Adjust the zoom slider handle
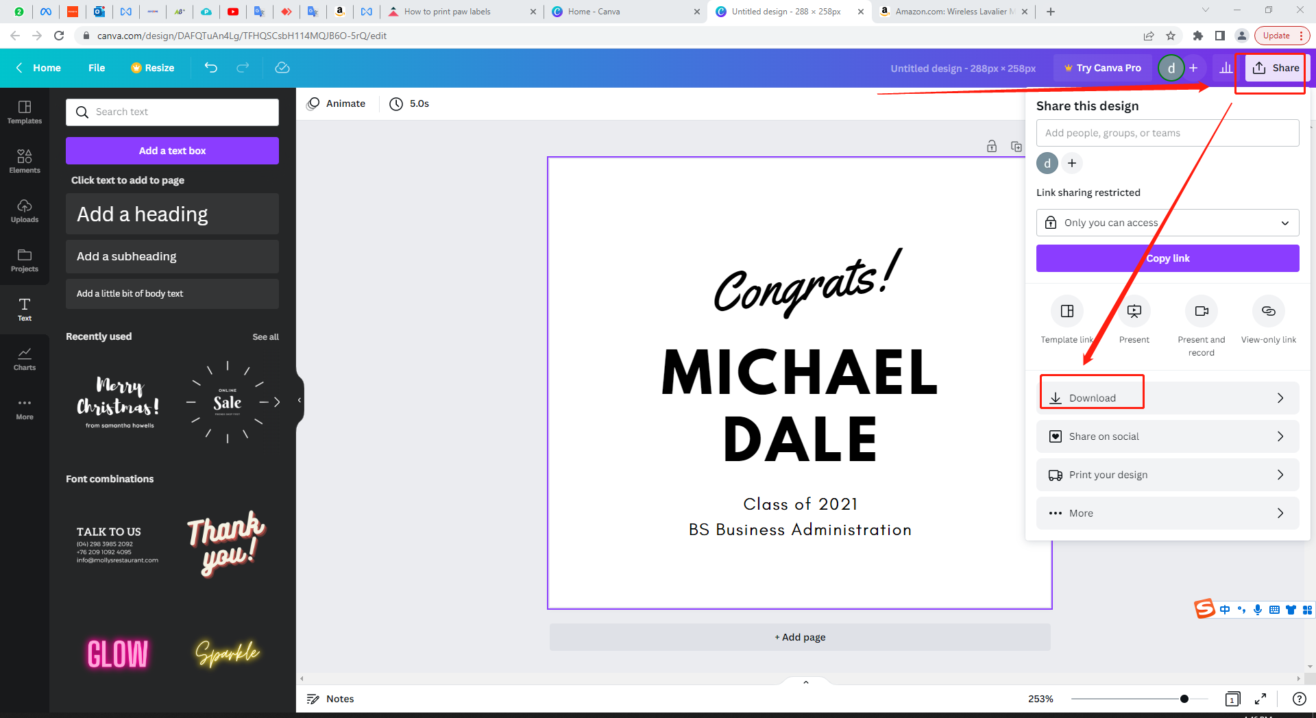 coord(1184,699)
